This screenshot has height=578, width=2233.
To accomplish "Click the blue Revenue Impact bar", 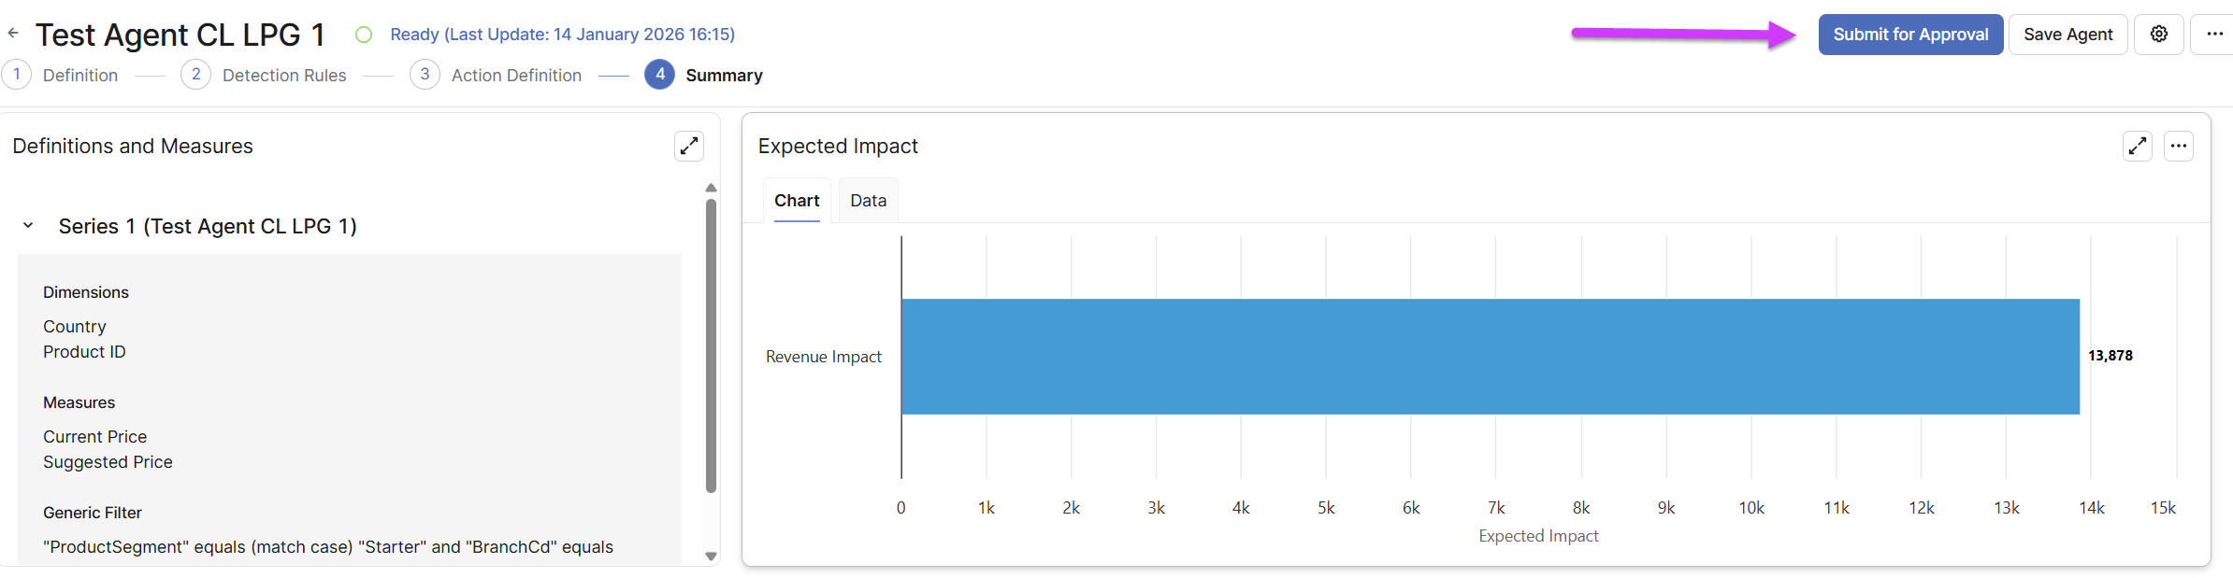I will coord(1490,357).
